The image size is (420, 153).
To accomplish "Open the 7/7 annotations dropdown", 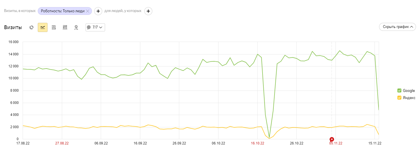I will tap(95, 27).
